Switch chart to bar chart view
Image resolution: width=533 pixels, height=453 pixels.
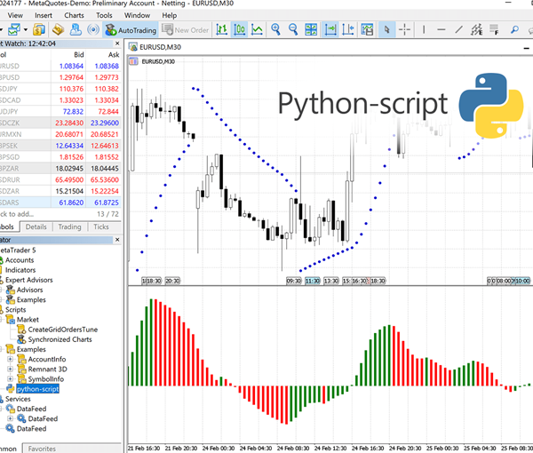219,29
